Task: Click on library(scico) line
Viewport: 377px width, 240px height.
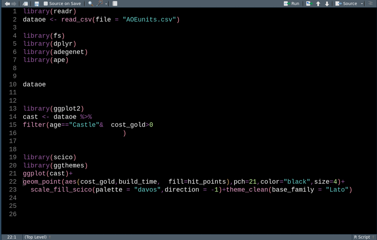Action: (x=50, y=157)
